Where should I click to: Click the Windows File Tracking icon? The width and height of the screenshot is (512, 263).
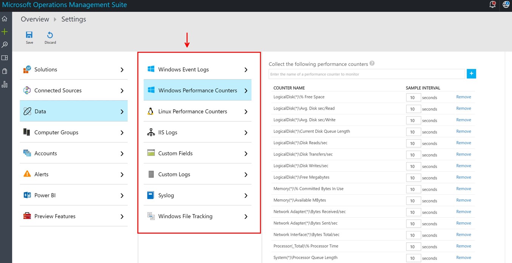tap(151, 216)
